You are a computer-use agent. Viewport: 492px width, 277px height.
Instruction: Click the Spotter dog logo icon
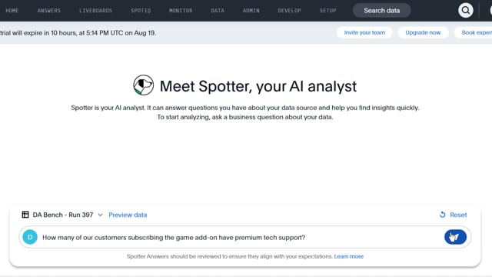pyautogui.click(x=144, y=85)
